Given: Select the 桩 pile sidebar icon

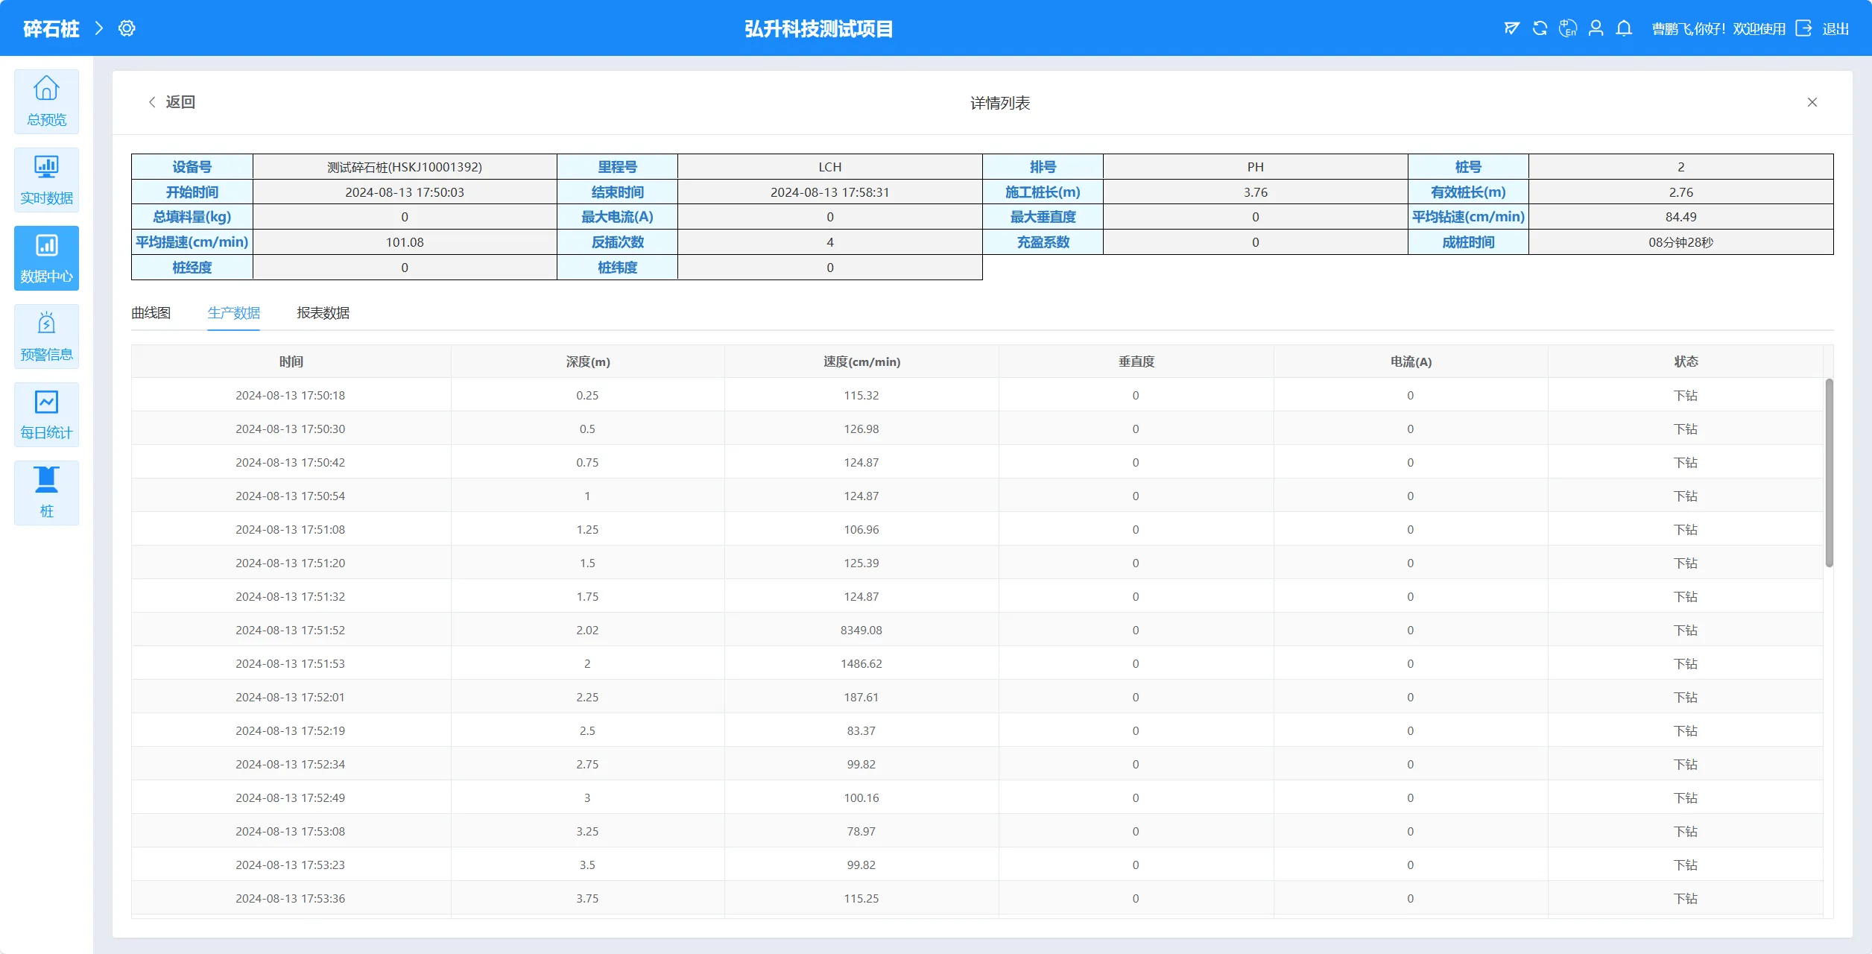Looking at the screenshot, I should coord(46,493).
